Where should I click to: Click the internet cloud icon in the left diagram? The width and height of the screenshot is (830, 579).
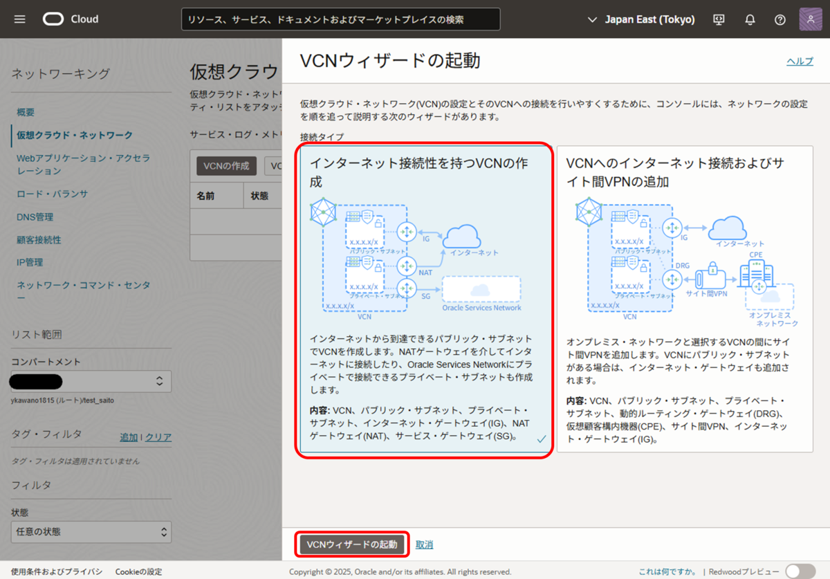461,237
